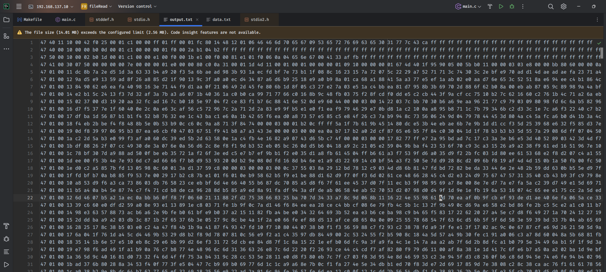Open the main hamburger menu
606x272 pixels.
(19, 6)
